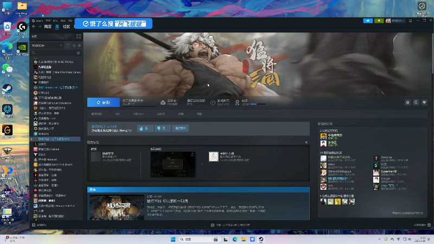
Task: Open VIN friend avatar
Action: (x=323, y=187)
